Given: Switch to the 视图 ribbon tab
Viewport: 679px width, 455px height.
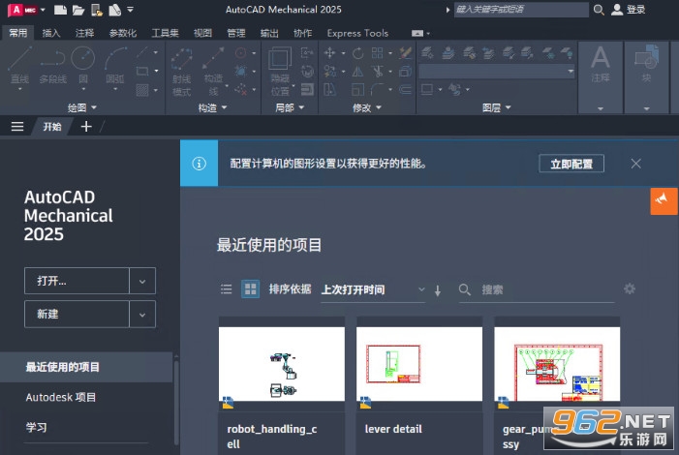Looking at the screenshot, I should tap(202, 33).
